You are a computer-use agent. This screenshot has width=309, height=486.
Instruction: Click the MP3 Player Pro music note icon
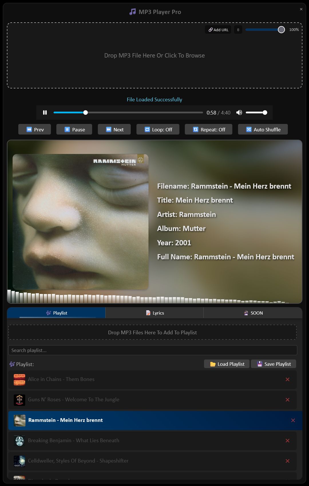132,12
